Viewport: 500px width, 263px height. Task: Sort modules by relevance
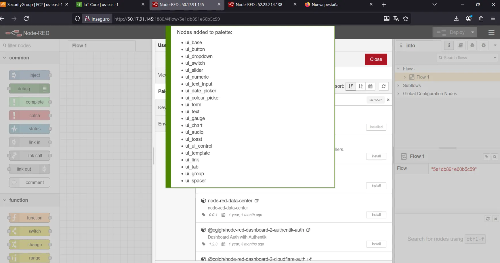(351, 86)
